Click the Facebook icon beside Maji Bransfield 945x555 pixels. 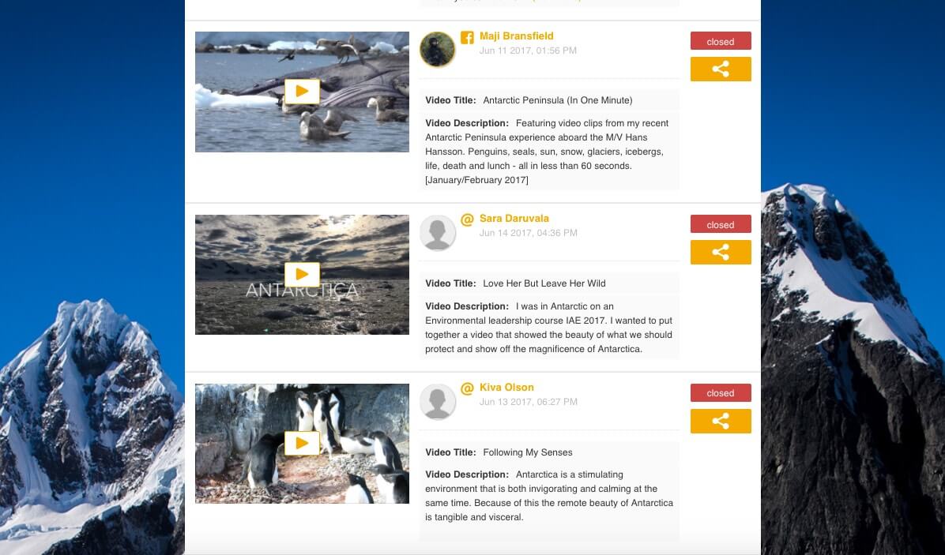click(466, 36)
